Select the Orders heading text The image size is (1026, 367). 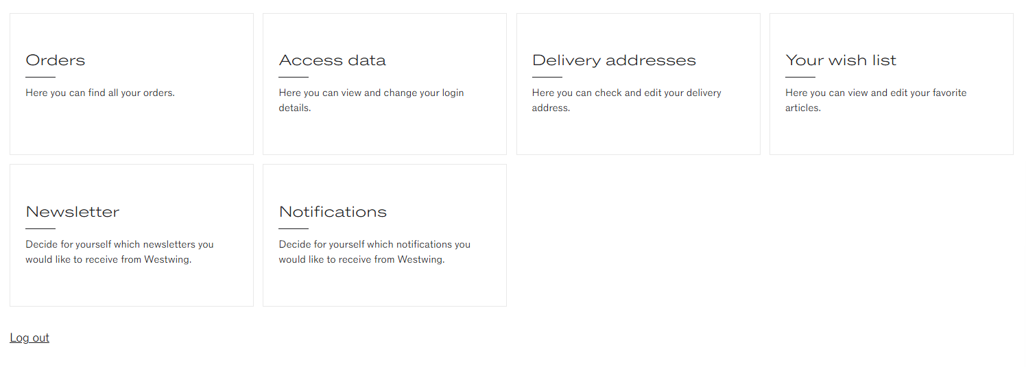[56, 60]
